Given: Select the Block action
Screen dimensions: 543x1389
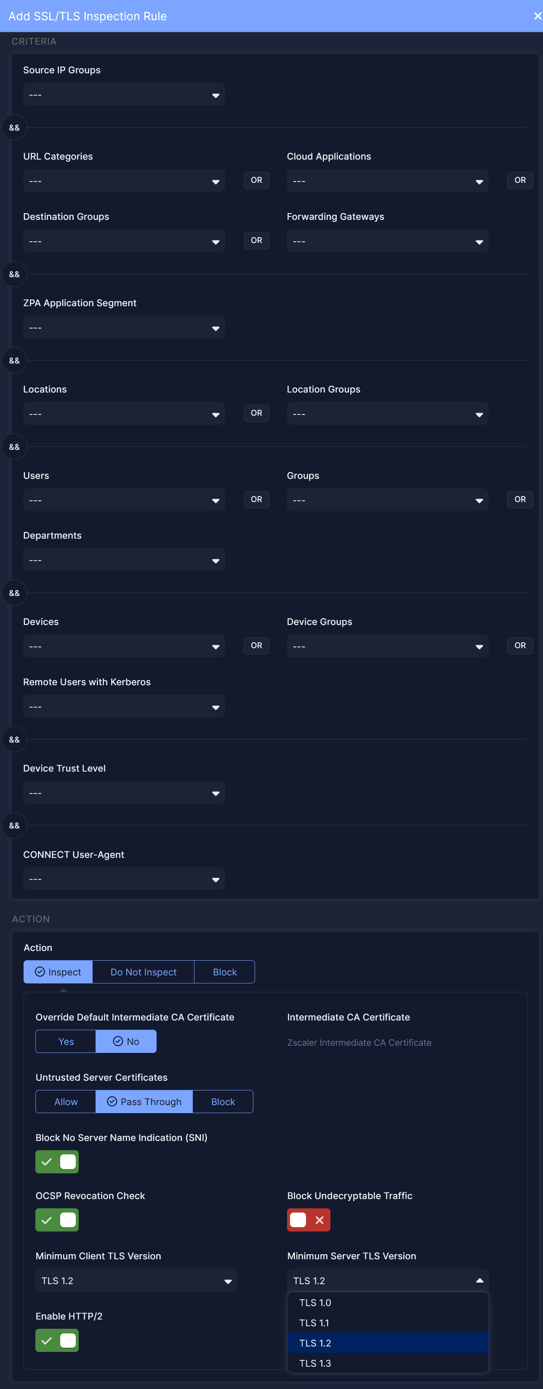Looking at the screenshot, I should [x=225, y=972].
